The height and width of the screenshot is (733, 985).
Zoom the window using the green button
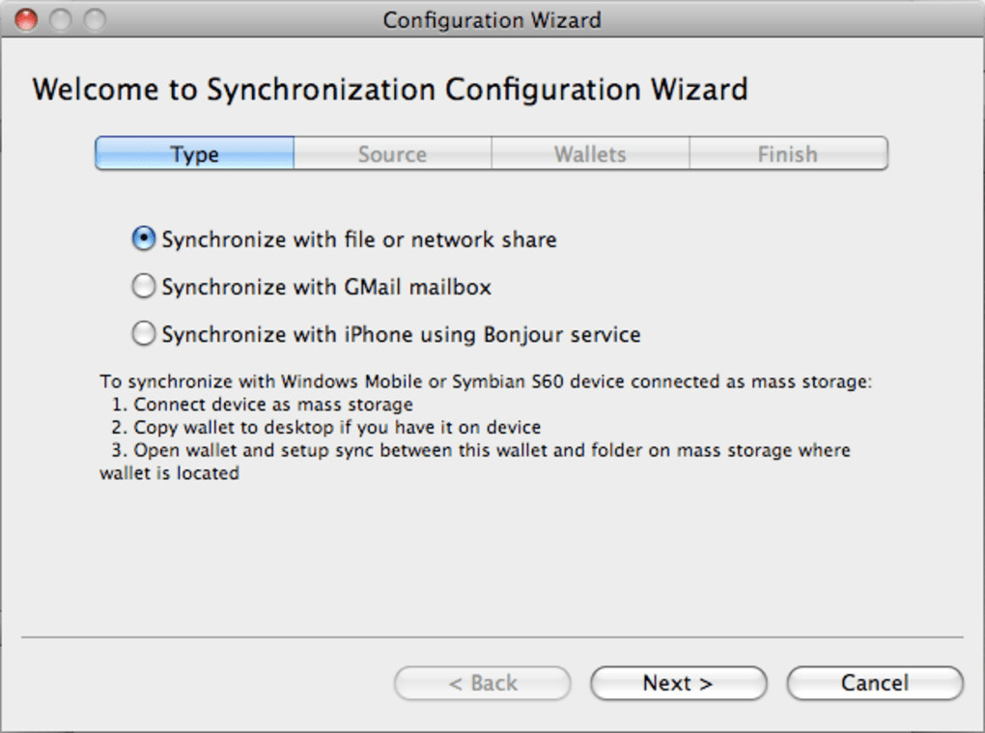pos(94,18)
